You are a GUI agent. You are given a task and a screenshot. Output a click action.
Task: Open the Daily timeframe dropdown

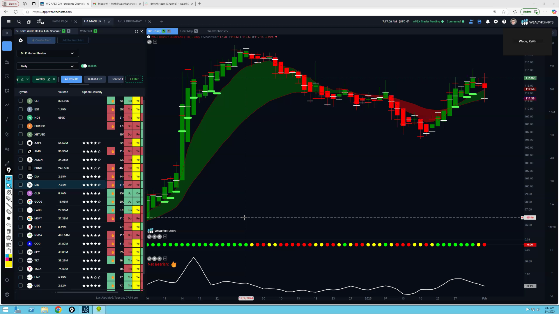48,66
